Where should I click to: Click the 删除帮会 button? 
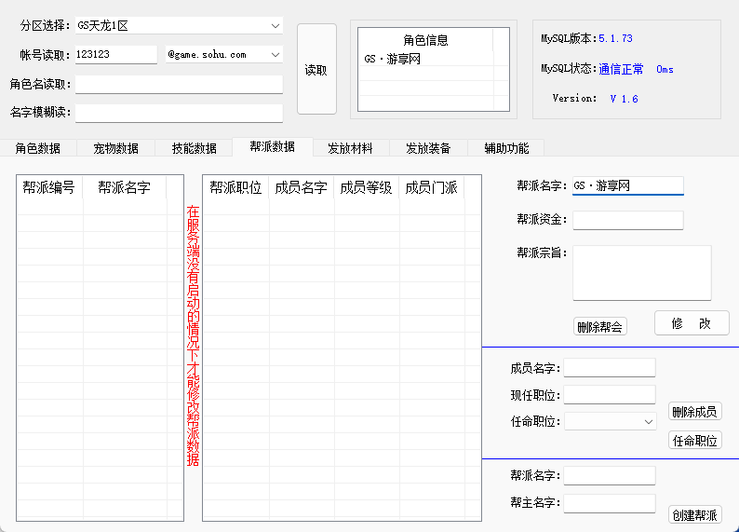600,327
